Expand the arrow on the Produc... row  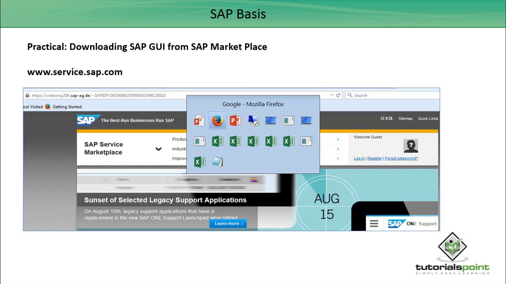(338, 139)
